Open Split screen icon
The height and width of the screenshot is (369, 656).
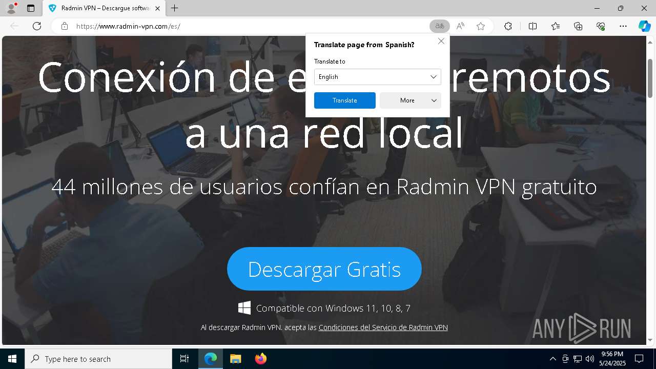532,26
